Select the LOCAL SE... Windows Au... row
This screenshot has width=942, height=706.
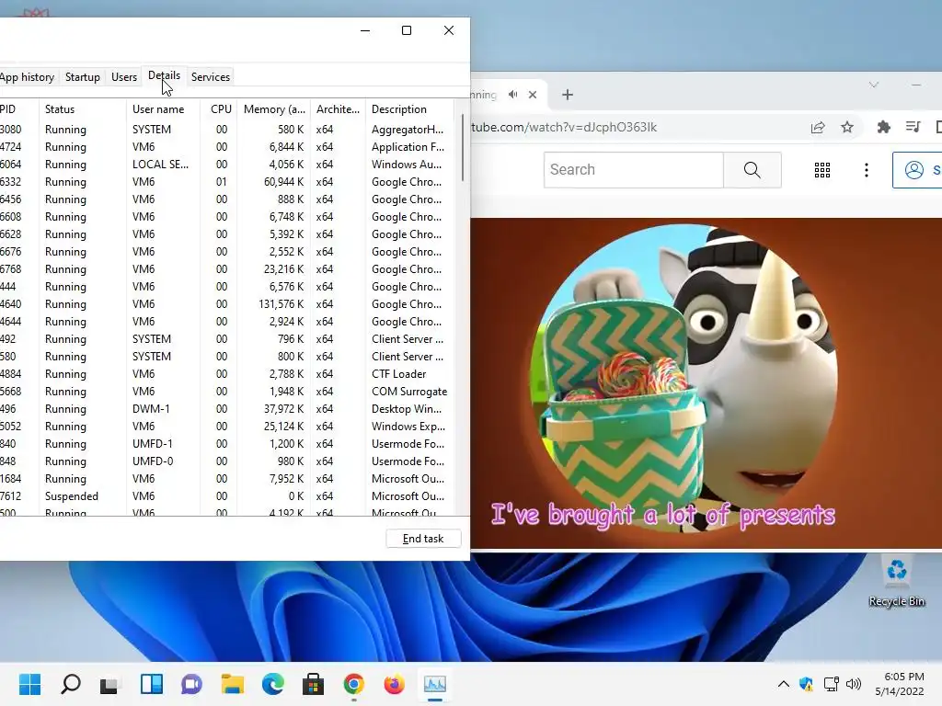227,165
